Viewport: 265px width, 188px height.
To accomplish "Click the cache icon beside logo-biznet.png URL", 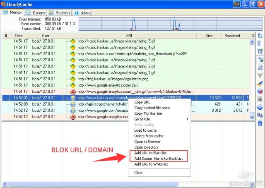I will pos(73,79).
